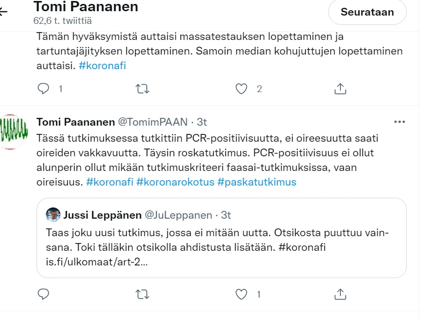
Task: Share the first tweet
Action: (340, 89)
